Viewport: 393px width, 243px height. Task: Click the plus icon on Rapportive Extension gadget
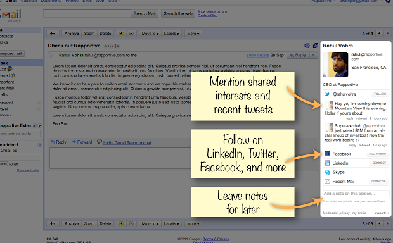click(x=39, y=126)
